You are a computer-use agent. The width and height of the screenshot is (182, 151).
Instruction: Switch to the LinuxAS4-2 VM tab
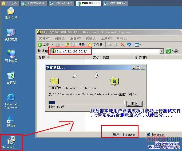click(62, 3)
